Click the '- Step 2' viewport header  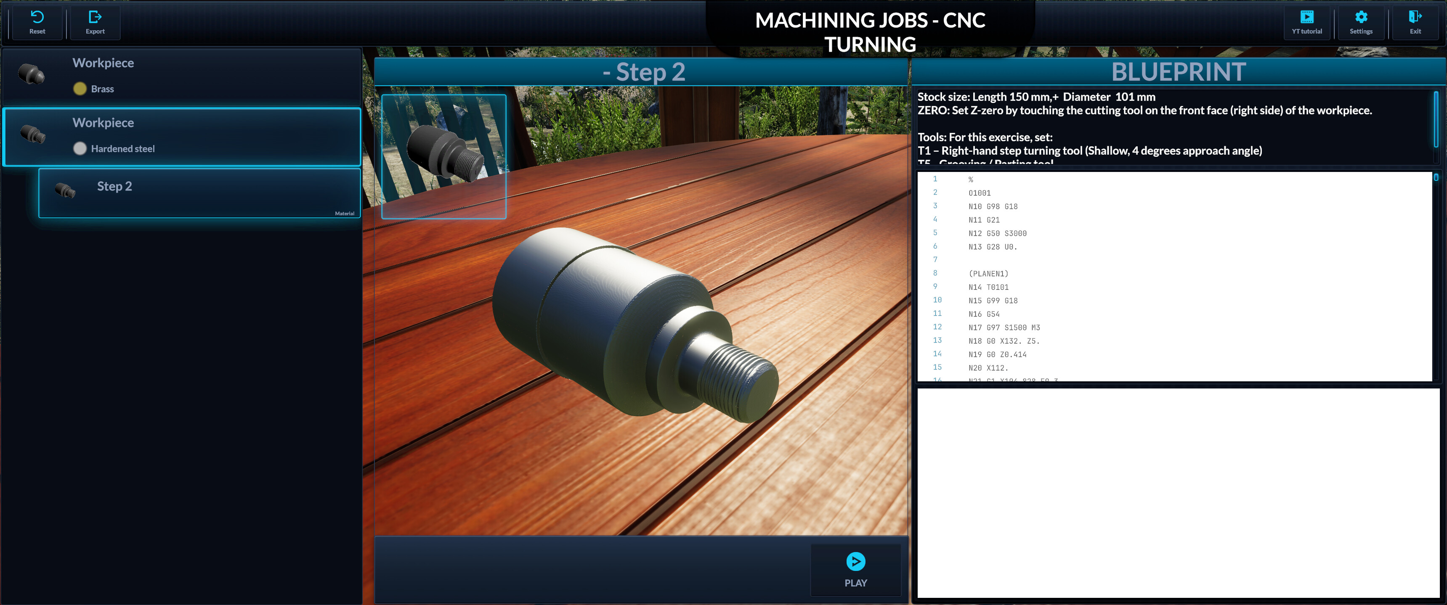pos(641,72)
